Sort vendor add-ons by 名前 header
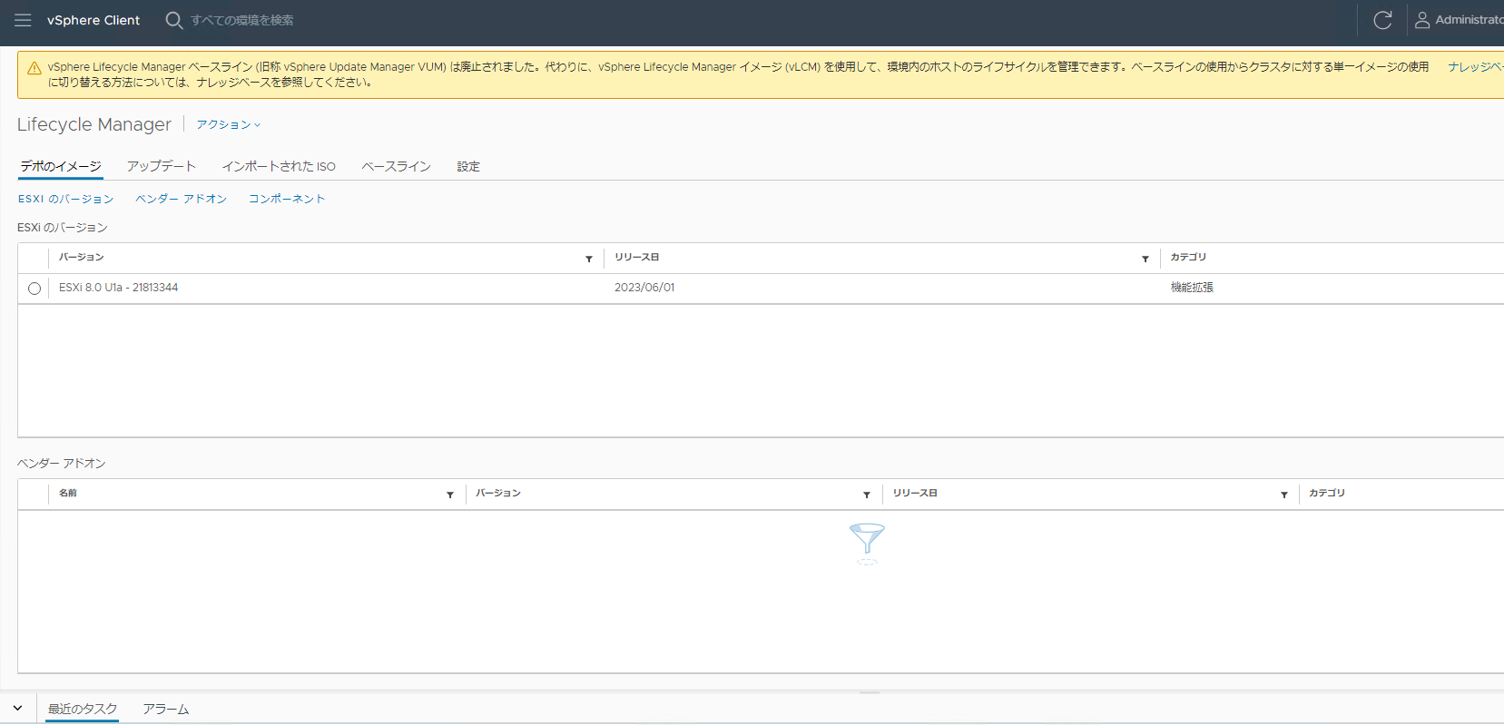1504x725 pixels. 68,494
